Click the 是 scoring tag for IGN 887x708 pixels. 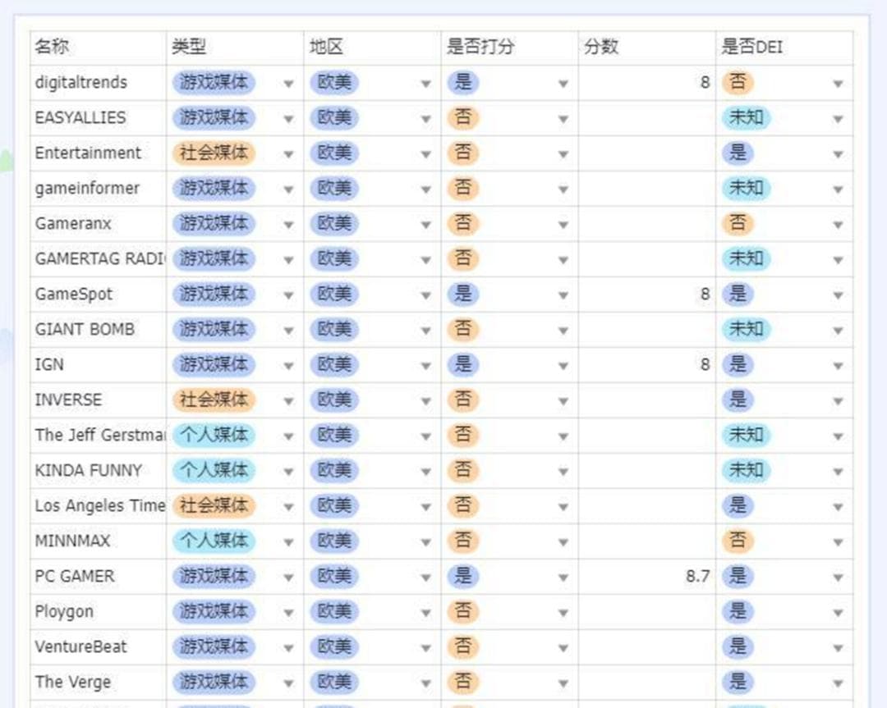pos(463,365)
